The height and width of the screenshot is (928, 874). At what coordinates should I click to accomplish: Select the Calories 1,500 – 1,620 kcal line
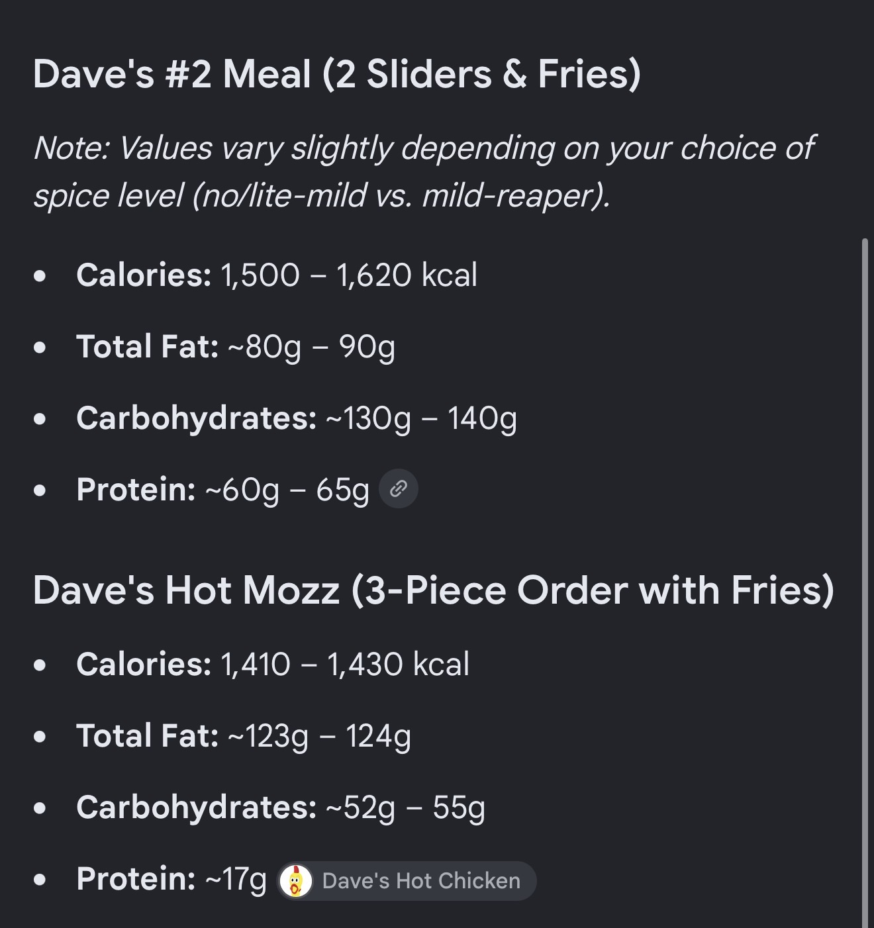click(277, 275)
